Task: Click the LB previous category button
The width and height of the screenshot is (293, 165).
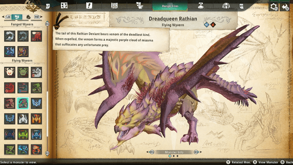Action: tap(8, 17)
